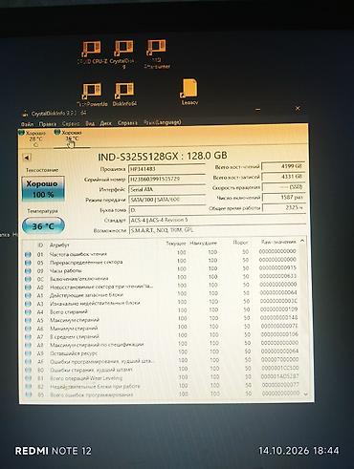Select attribute row A6 Минимум стираний
The width and height of the screenshot is (354, 469).
(x=162, y=328)
